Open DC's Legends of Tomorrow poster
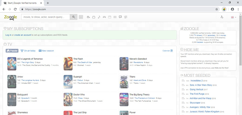The width and height of the screenshot is (242, 115). [12, 64]
